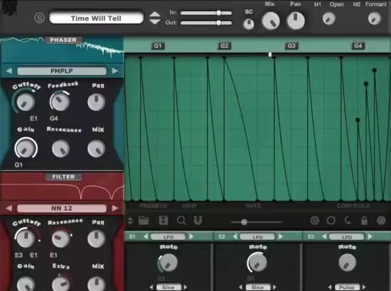The height and width of the screenshot is (291, 391).
Task: Click the SC sidechain knob
Action: click(249, 24)
